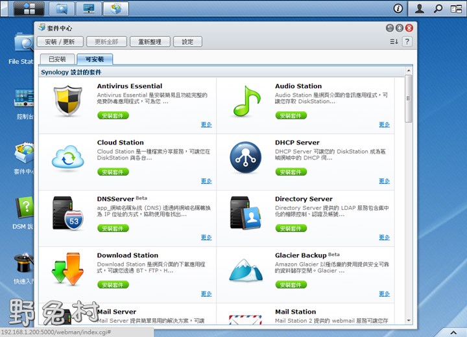Open 更多 link for Audio Station
Image resolution: width=467 pixels, height=337 pixels.
[x=384, y=124]
